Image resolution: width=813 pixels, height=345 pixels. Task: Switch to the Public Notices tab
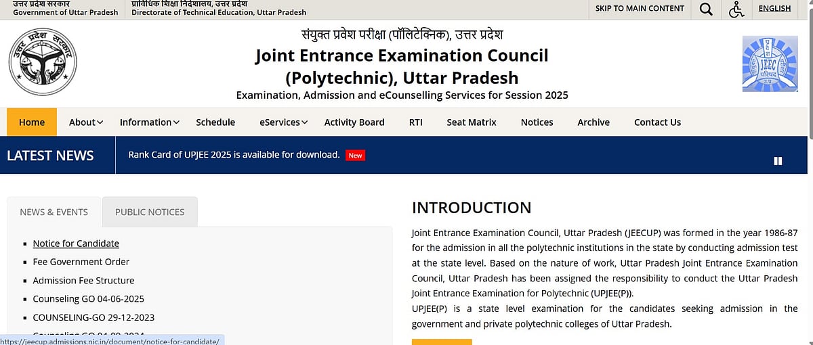coord(150,212)
